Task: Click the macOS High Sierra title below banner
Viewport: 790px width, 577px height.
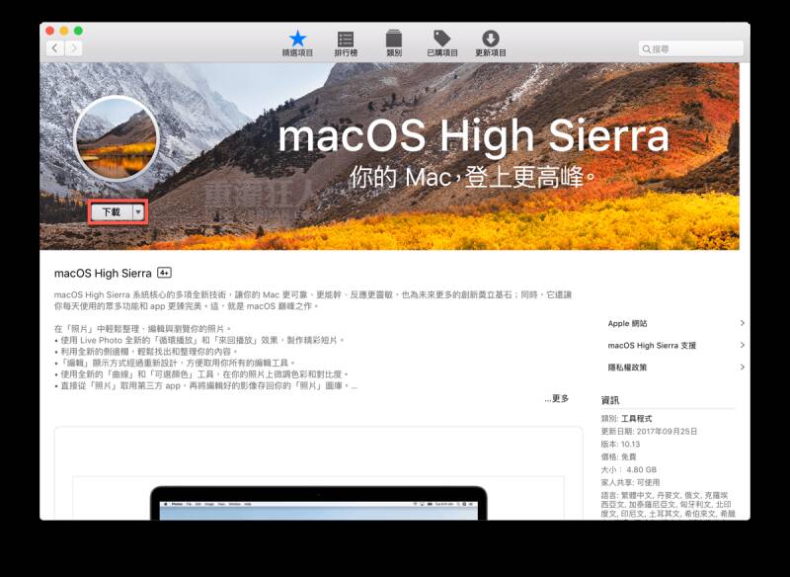Action: click(103, 273)
